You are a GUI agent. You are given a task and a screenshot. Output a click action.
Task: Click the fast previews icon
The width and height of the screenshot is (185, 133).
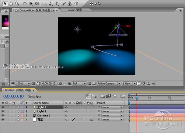144,83
